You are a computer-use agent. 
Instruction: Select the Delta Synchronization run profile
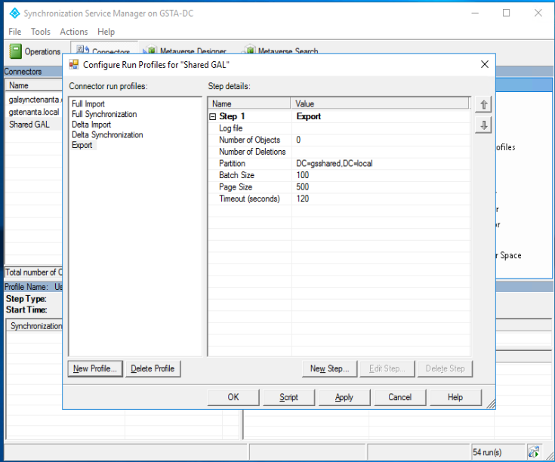(x=107, y=135)
